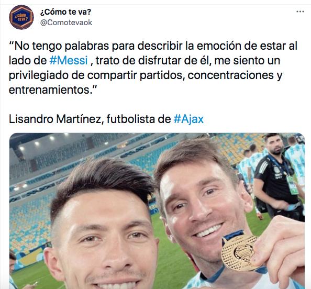Click the quoted tweet text body
The height and width of the screenshot is (289, 311).
(x=153, y=68)
